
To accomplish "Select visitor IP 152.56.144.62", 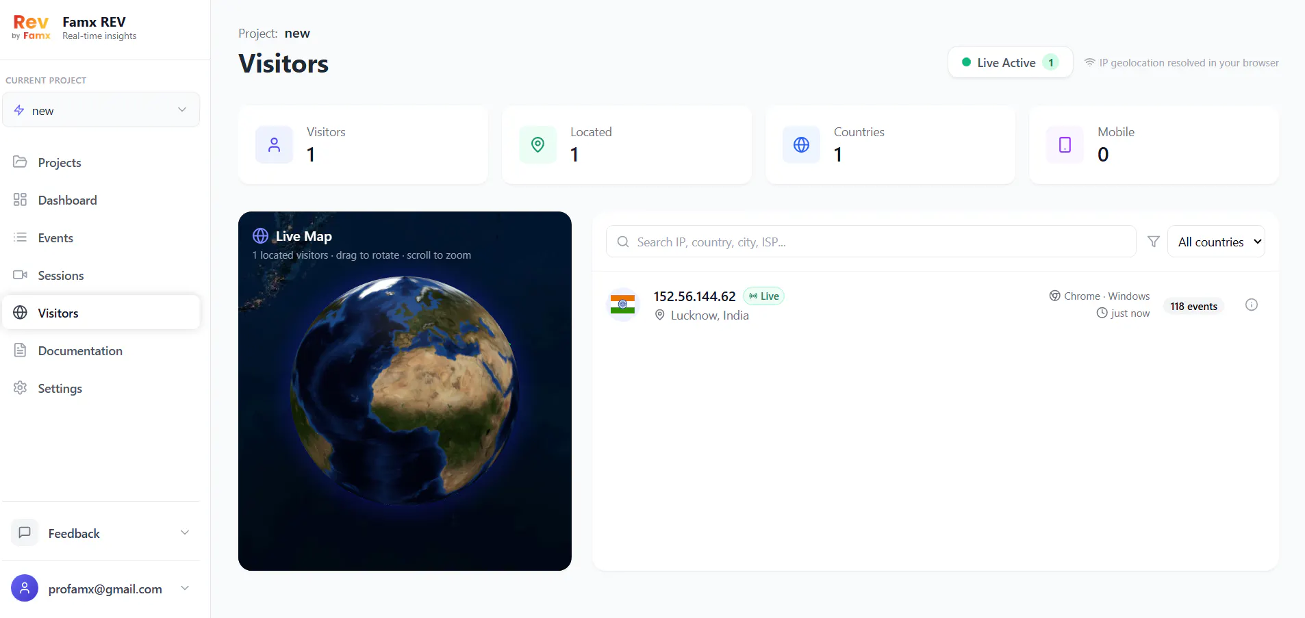I will tap(694, 296).
